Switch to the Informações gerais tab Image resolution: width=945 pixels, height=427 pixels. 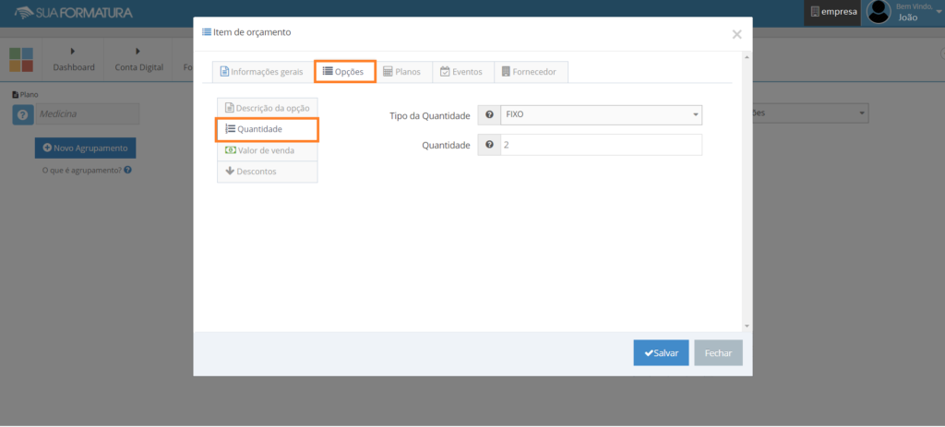(261, 72)
